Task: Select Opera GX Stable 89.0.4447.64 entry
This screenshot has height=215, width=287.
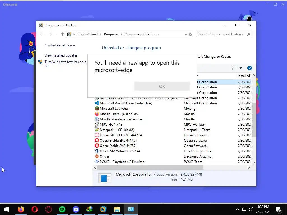Action: click(x=121, y=135)
